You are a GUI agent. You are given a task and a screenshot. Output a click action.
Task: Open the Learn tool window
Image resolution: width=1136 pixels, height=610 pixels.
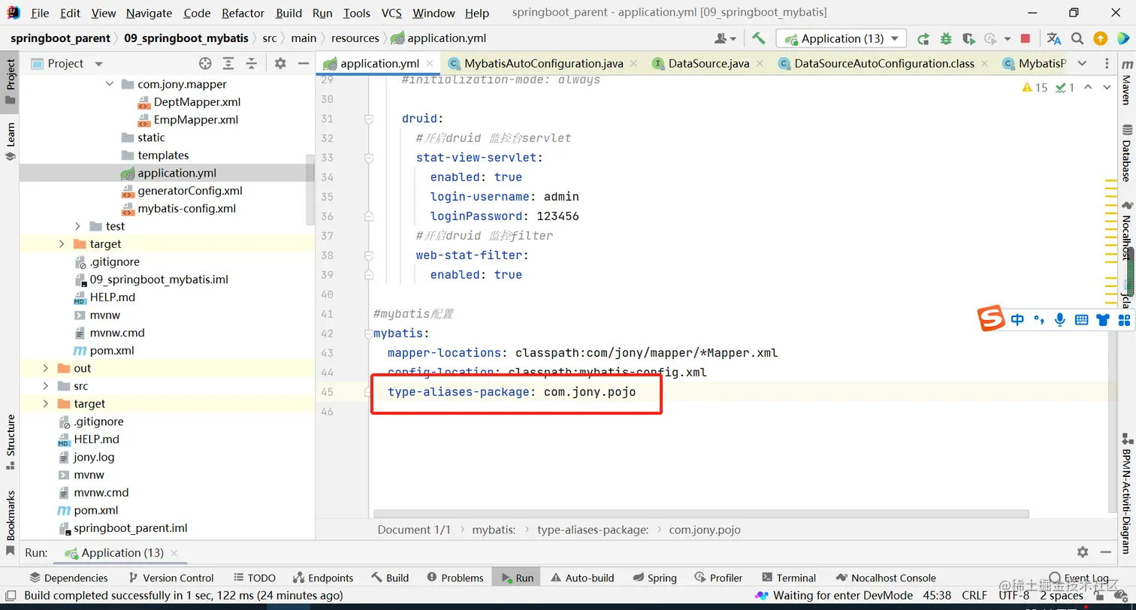[x=10, y=142]
